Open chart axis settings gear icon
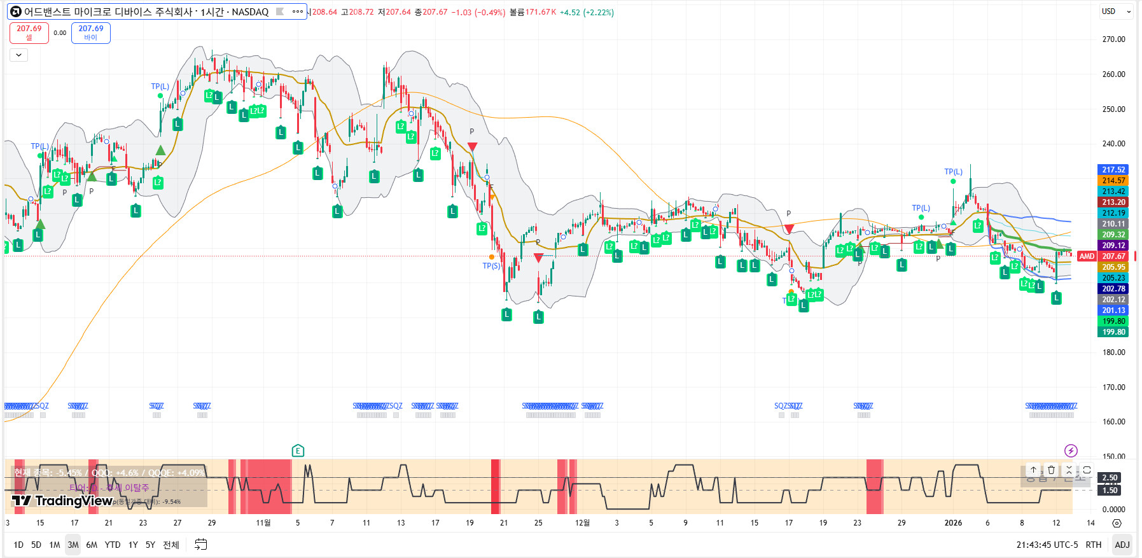The width and height of the screenshot is (1142, 558). (x=1117, y=524)
